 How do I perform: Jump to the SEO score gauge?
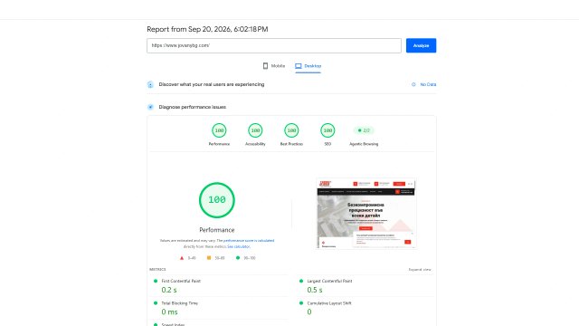327,130
